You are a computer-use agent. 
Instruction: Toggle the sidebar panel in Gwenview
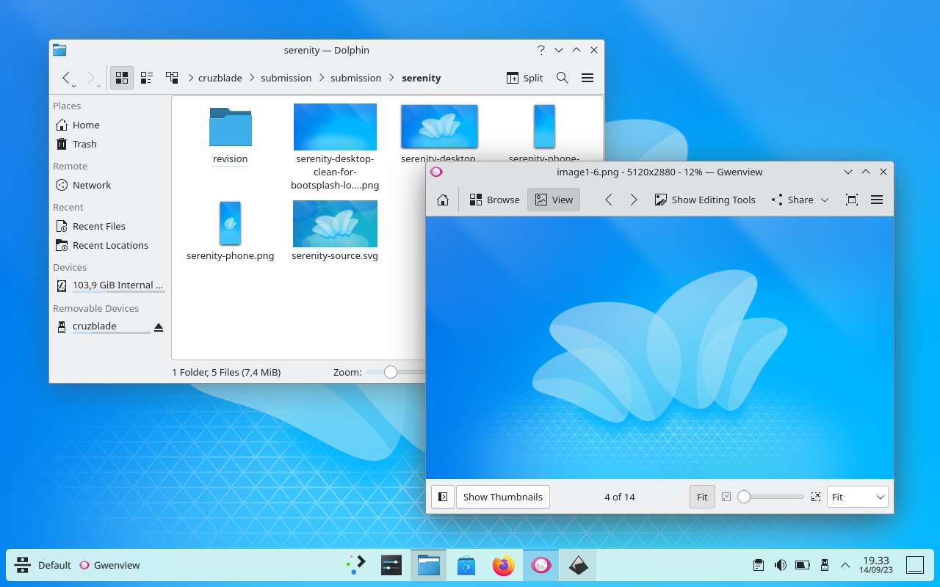coord(442,497)
